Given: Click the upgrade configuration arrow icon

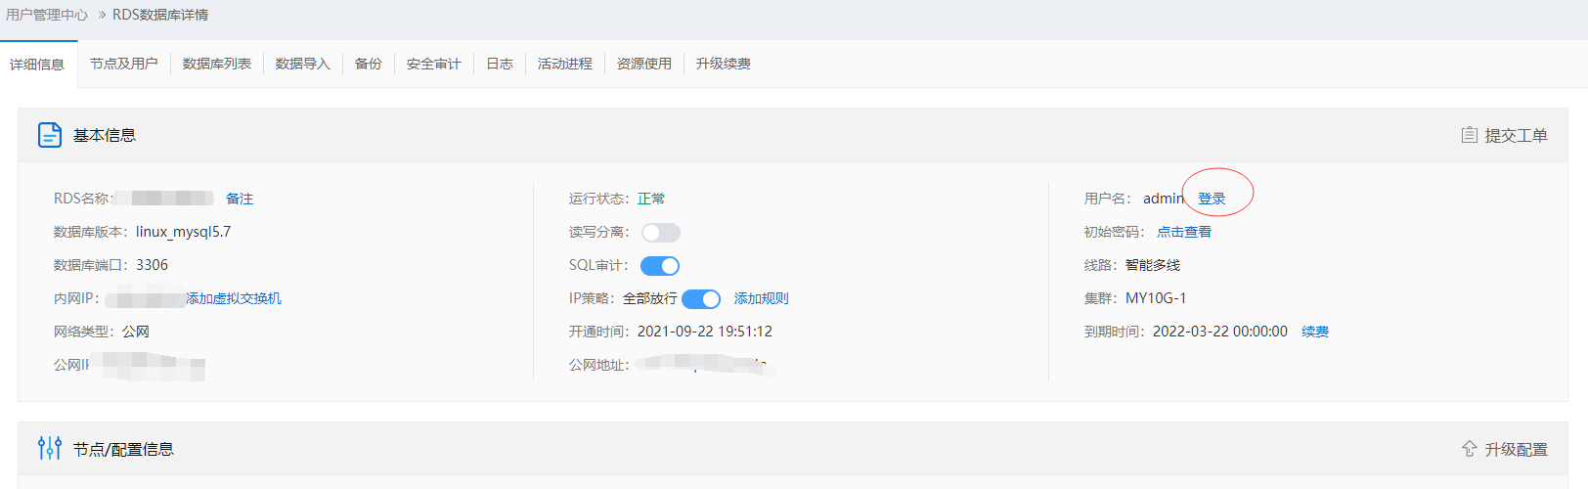Looking at the screenshot, I should (x=1469, y=449).
